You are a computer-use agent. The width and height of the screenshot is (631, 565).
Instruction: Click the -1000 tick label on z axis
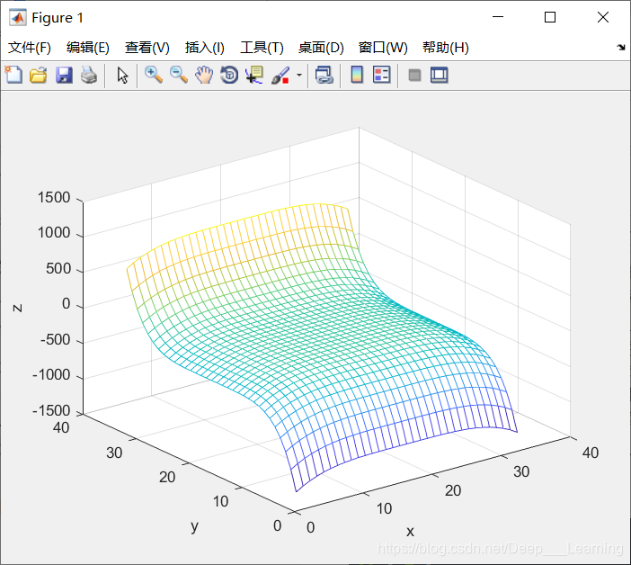51,375
